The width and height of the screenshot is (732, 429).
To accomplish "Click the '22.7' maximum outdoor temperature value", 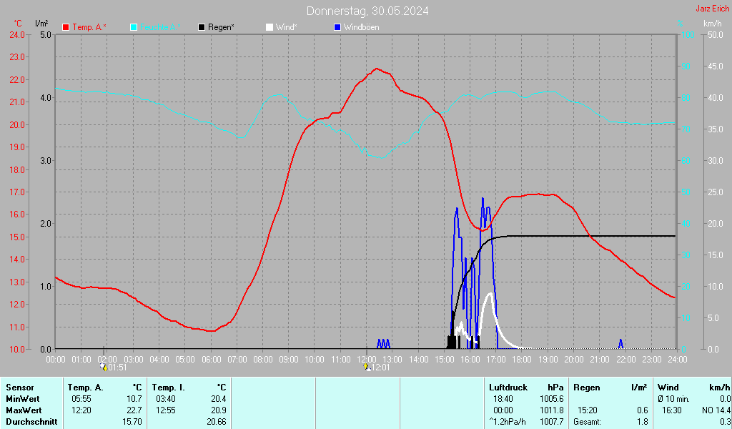I will (134, 410).
